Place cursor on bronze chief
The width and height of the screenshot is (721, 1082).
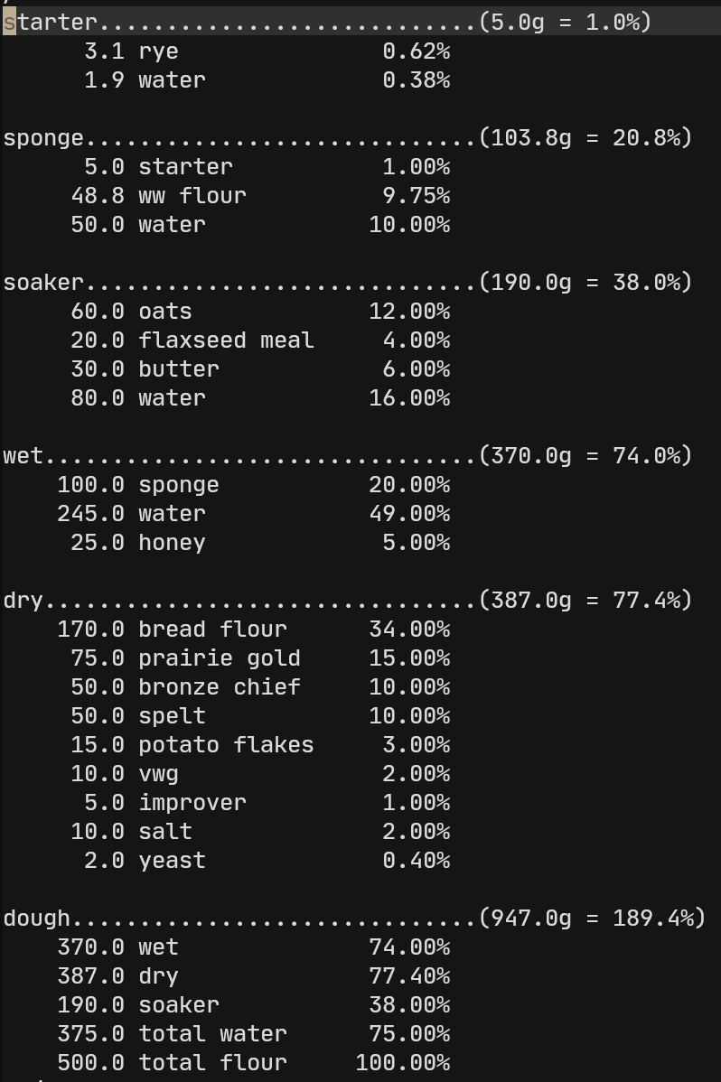click(219, 687)
